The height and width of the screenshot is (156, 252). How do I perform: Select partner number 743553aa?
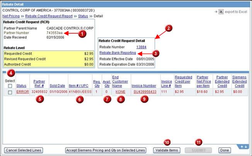point(54,33)
